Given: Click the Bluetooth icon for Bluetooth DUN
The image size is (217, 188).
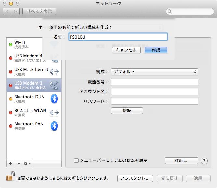Looking at the screenshot, I should [x=54, y=99].
